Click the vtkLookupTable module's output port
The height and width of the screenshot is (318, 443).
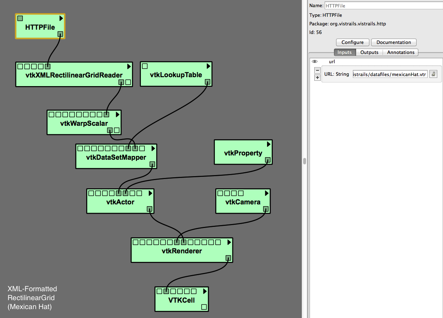(208, 82)
